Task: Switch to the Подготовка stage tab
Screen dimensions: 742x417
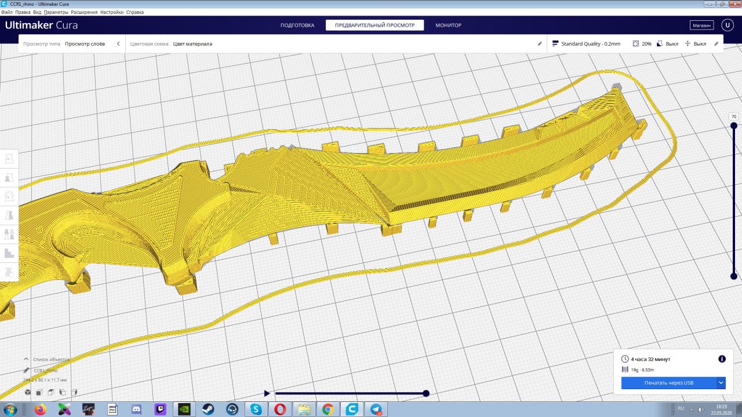Action: pyautogui.click(x=297, y=25)
